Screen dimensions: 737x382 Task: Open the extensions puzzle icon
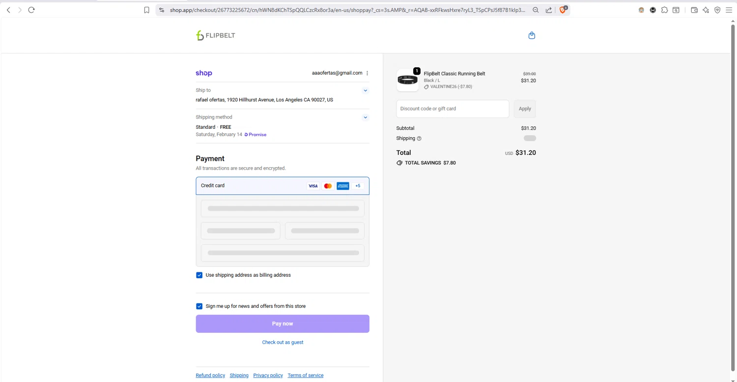[664, 10]
